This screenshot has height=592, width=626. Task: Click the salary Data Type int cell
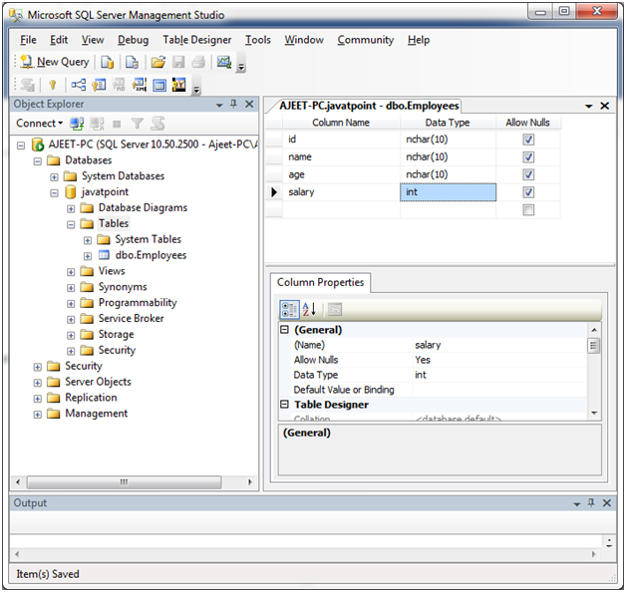448,192
